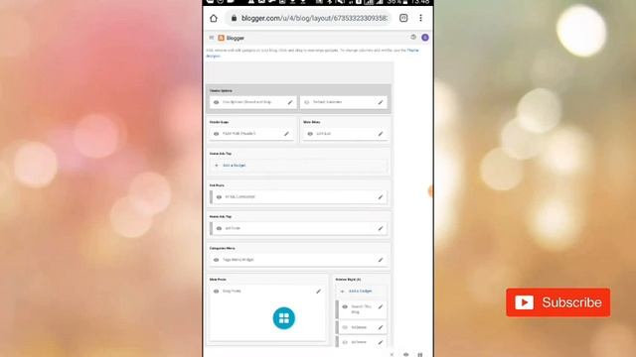Edit the Default Variables widget
The width and height of the screenshot is (636, 357).
point(381,102)
